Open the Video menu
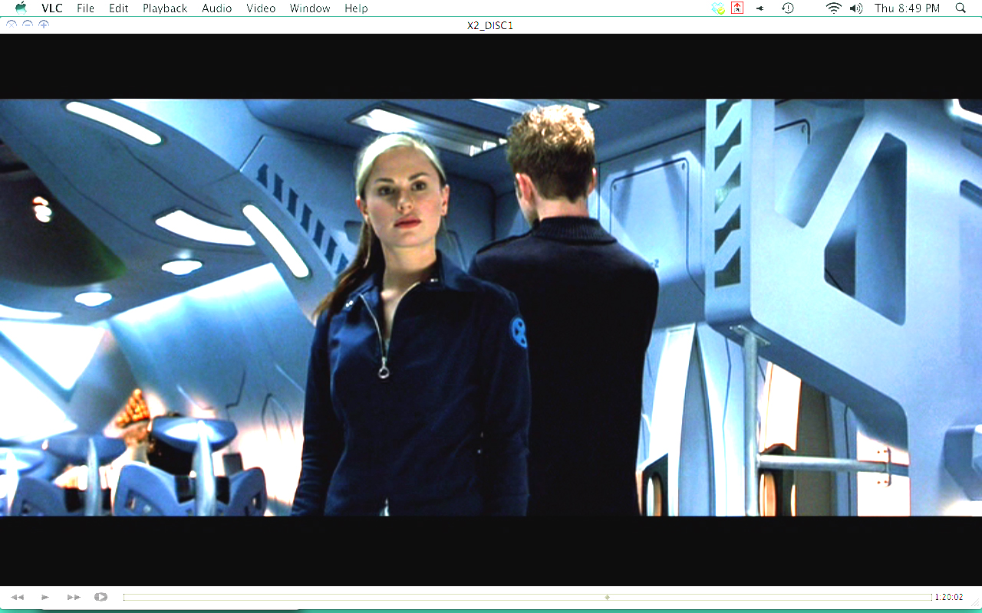 pyautogui.click(x=261, y=8)
